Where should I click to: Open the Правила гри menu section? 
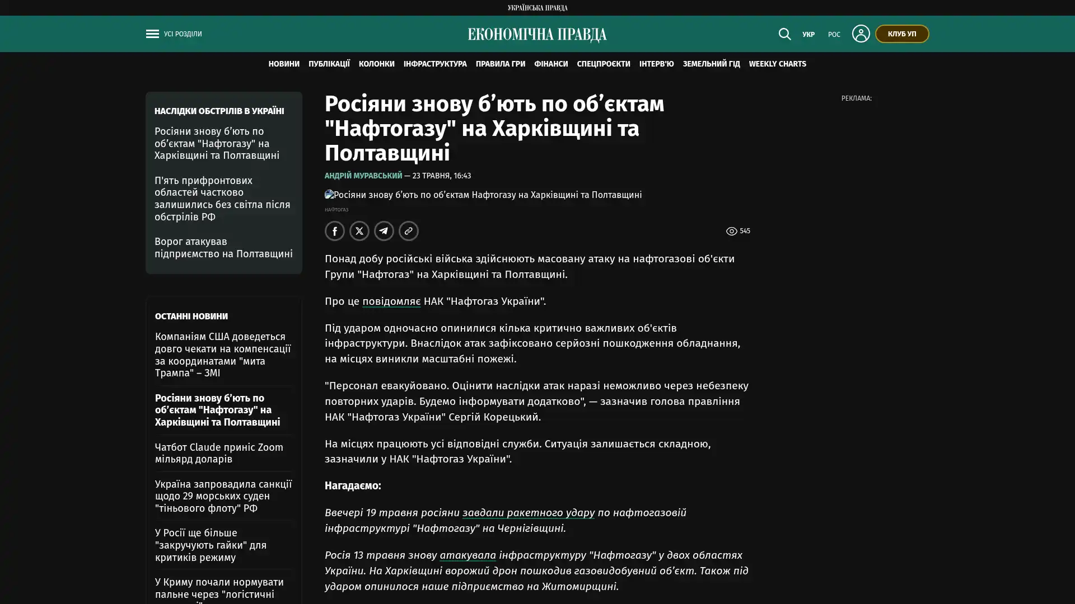pos(501,64)
